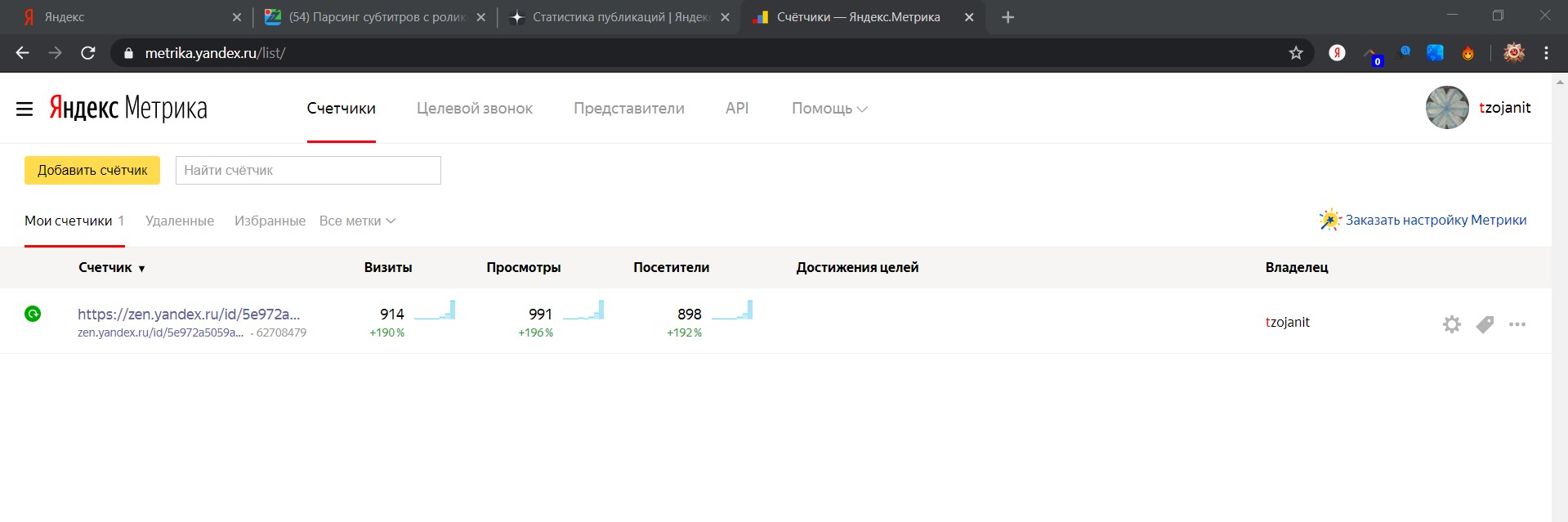Open the hamburger menu next to Яндекс Метрика
This screenshot has height=522, width=1568.
(x=25, y=109)
